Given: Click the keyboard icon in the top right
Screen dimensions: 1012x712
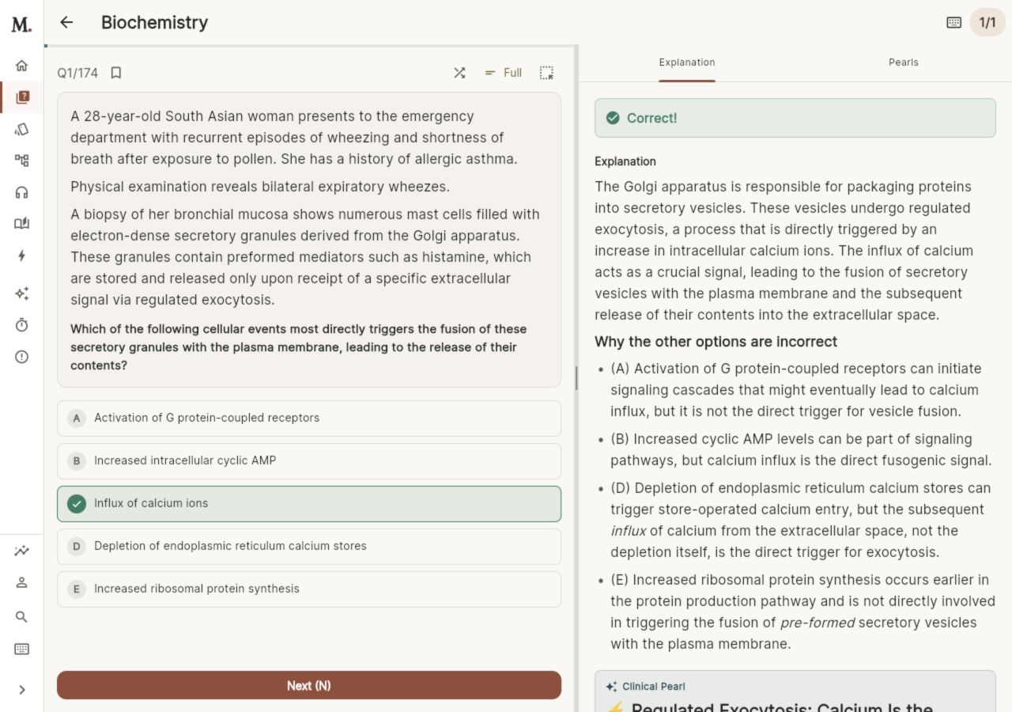Looking at the screenshot, I should click(953, 22).
